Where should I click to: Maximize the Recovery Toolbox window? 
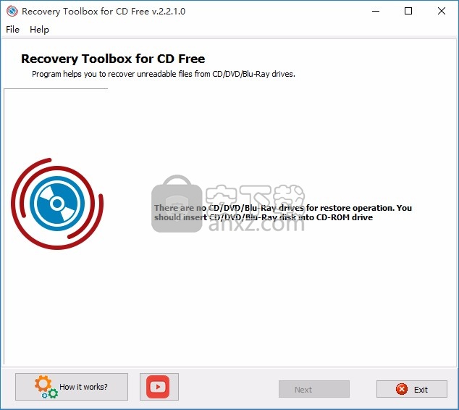pyautogui.click(x=408, y=11)
